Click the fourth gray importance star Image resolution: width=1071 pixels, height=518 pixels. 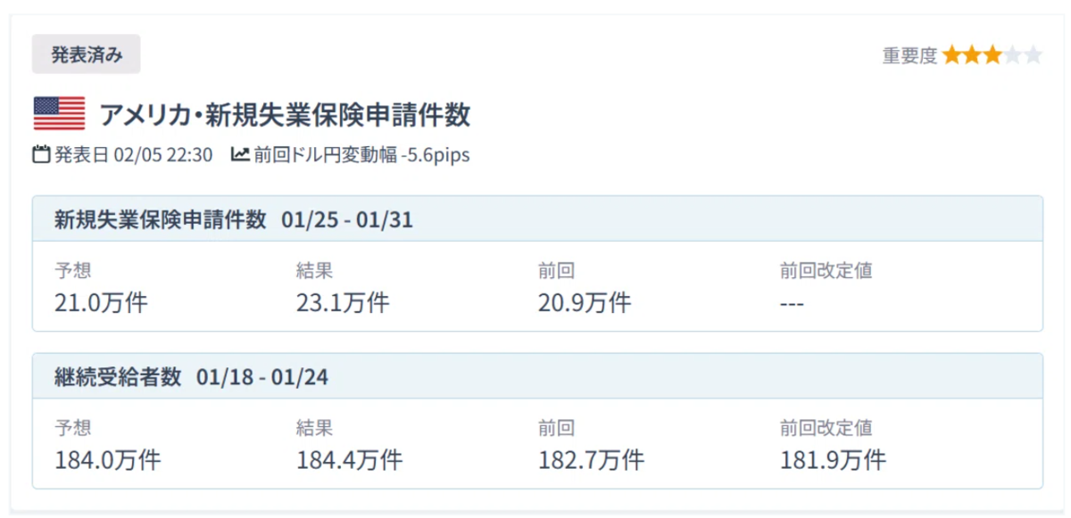tap(1013, 55)
